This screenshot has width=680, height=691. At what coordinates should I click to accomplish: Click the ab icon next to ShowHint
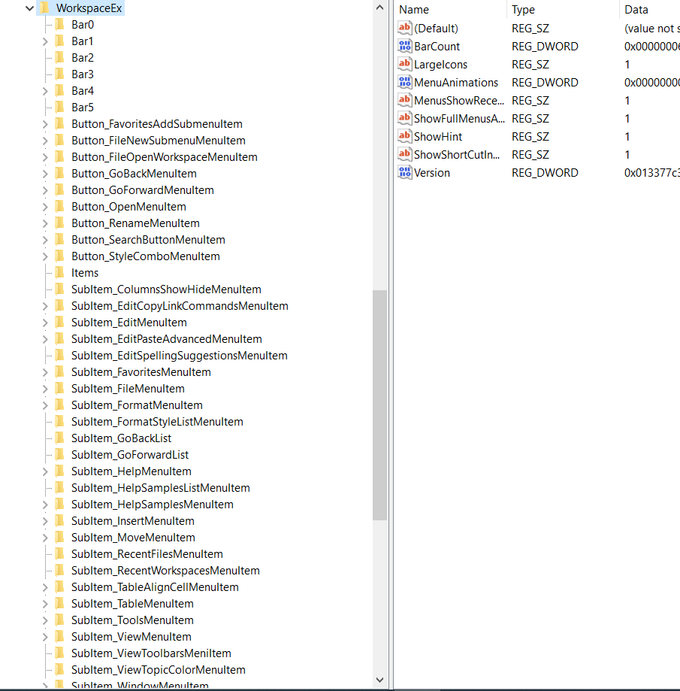click(403, 136)
